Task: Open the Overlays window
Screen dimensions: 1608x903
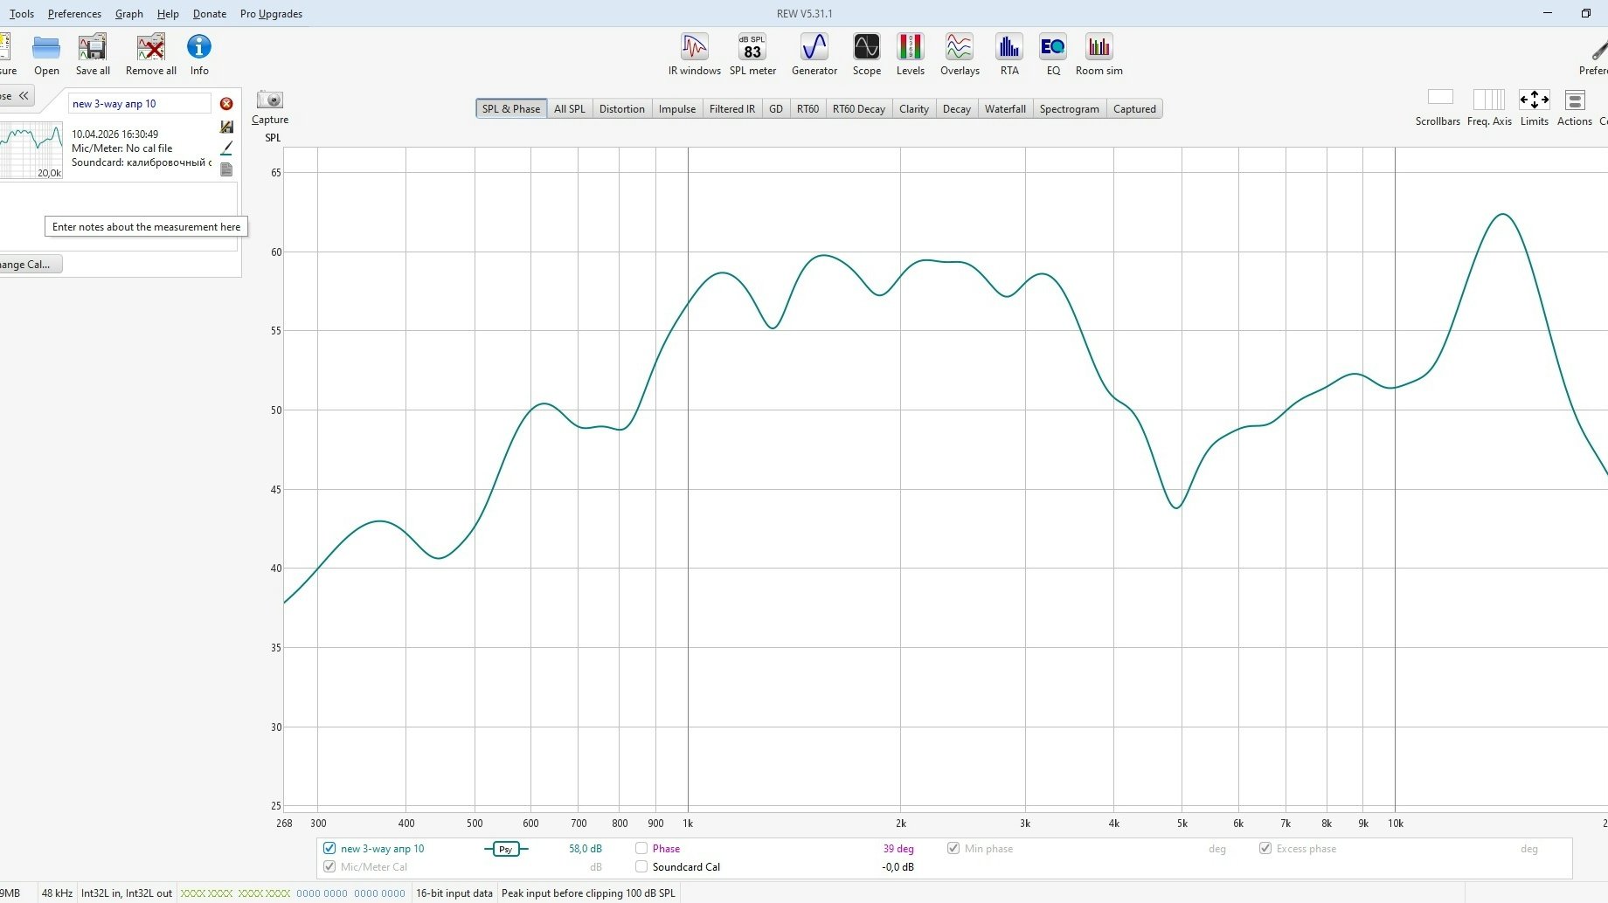Action: click(960, 54)
